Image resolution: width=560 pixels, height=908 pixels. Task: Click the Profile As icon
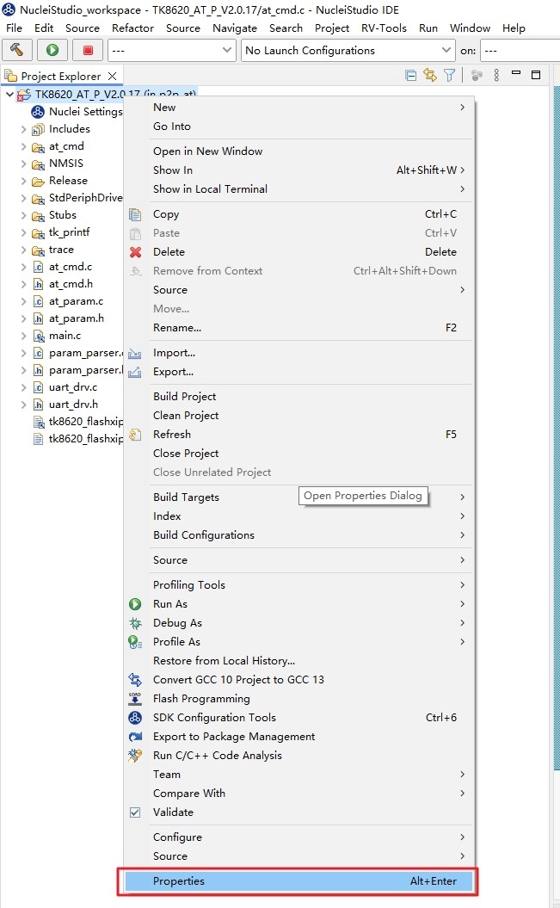[x=135, y=641]
